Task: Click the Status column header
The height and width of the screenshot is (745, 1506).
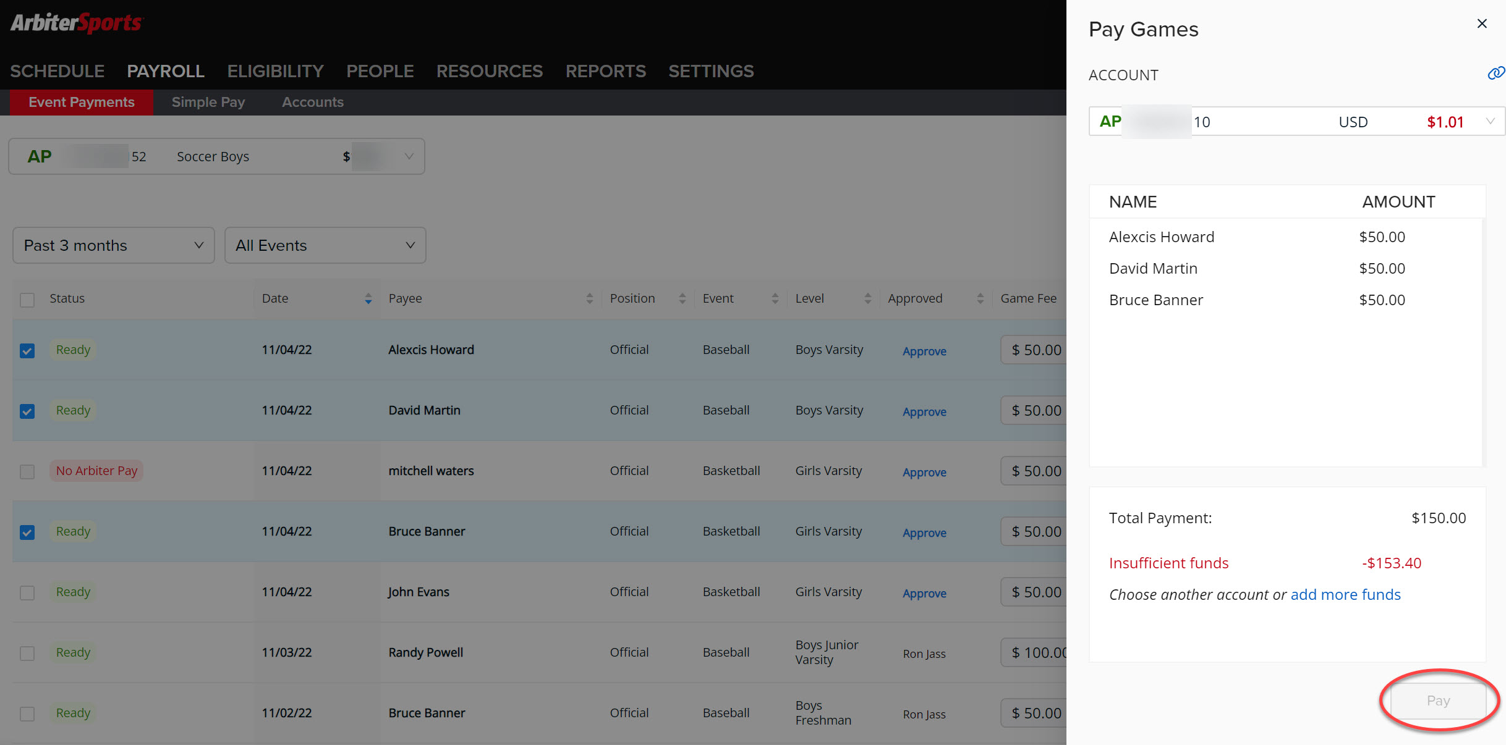Action: [x=67, y=298]
